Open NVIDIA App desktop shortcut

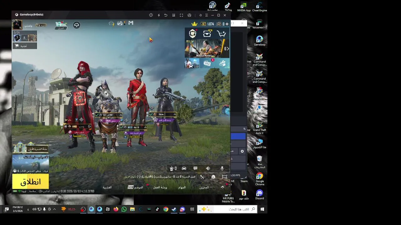(244, 7)
